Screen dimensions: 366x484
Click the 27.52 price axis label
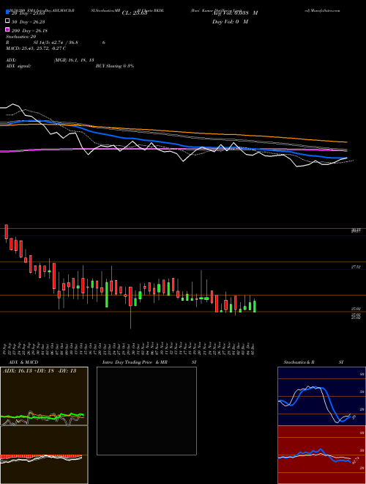[356, 267]
